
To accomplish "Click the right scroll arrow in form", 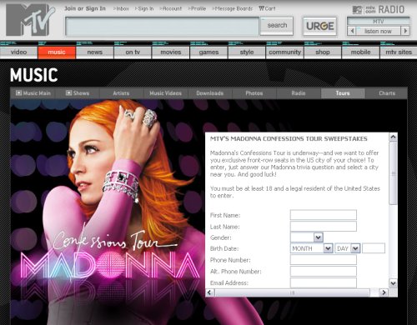I will click(384, 292).
